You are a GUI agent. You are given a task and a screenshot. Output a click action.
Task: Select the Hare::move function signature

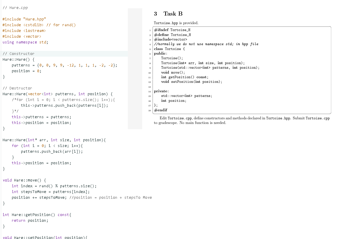pyautogui.click(x=23, y=180)
